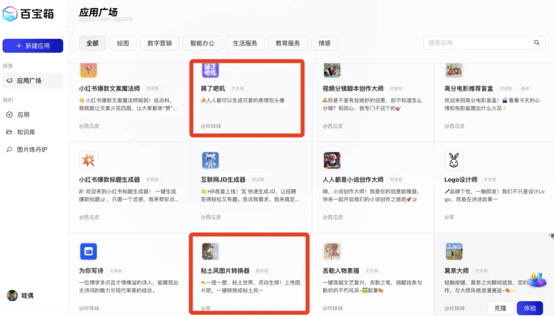Viewport: 554px width, 316px height.
Task: Open the 高分电影推荐盲盒 title
Action: 468,88
